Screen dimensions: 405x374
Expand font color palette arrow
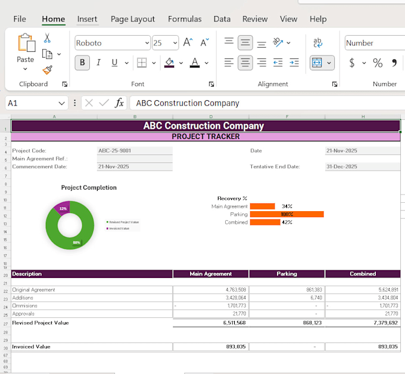(207, 63)
